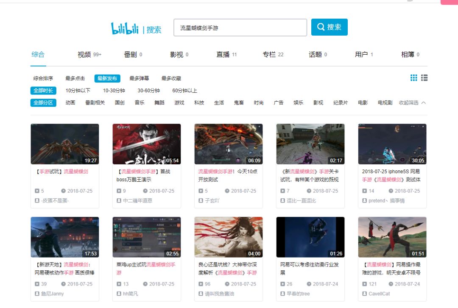Open uploader 中二骚年道恩 profile
Viewport: 458px width, 308px height.
pos(137,200)
